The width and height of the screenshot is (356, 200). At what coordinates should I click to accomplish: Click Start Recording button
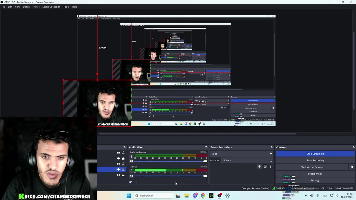pyautogui.click(x=315, y=160)
